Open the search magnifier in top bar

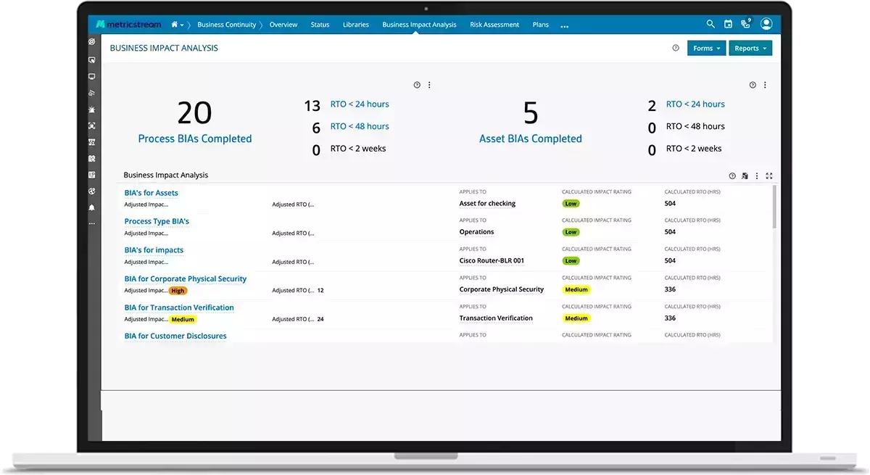710,24
